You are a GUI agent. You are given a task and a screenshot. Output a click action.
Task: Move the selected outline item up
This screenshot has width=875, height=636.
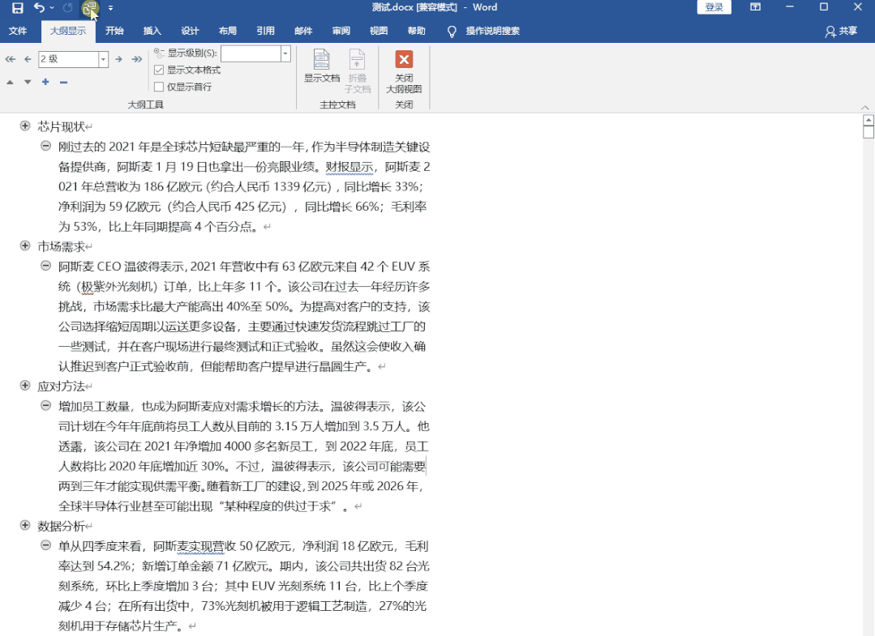10,82
